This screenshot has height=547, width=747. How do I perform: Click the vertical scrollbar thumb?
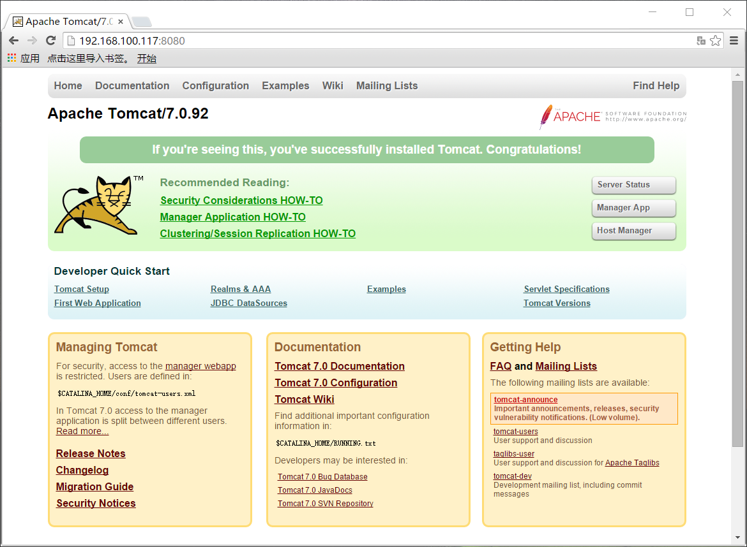(737, 264)
